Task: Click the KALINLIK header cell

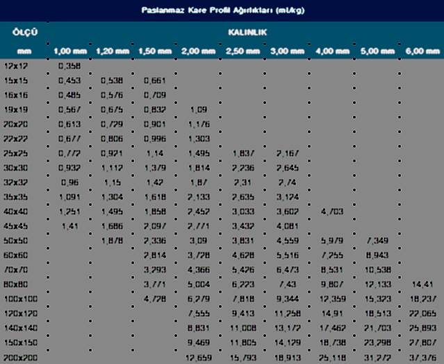Action: tap(248, 33)
